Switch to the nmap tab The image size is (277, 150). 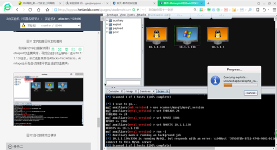tap(129, 91)
